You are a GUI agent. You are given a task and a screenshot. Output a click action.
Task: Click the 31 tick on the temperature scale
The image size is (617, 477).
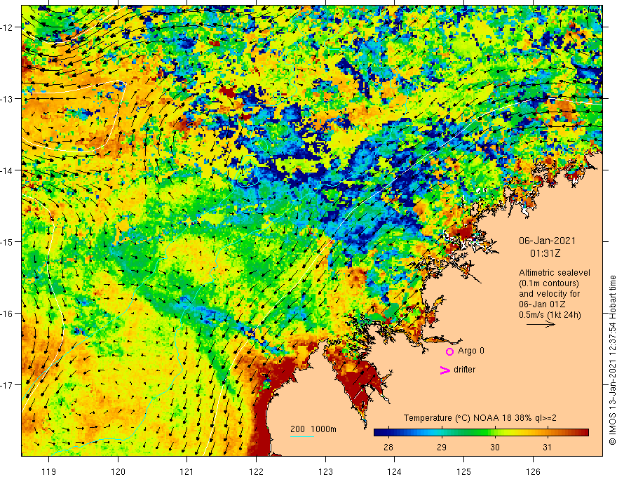(547, 447)
